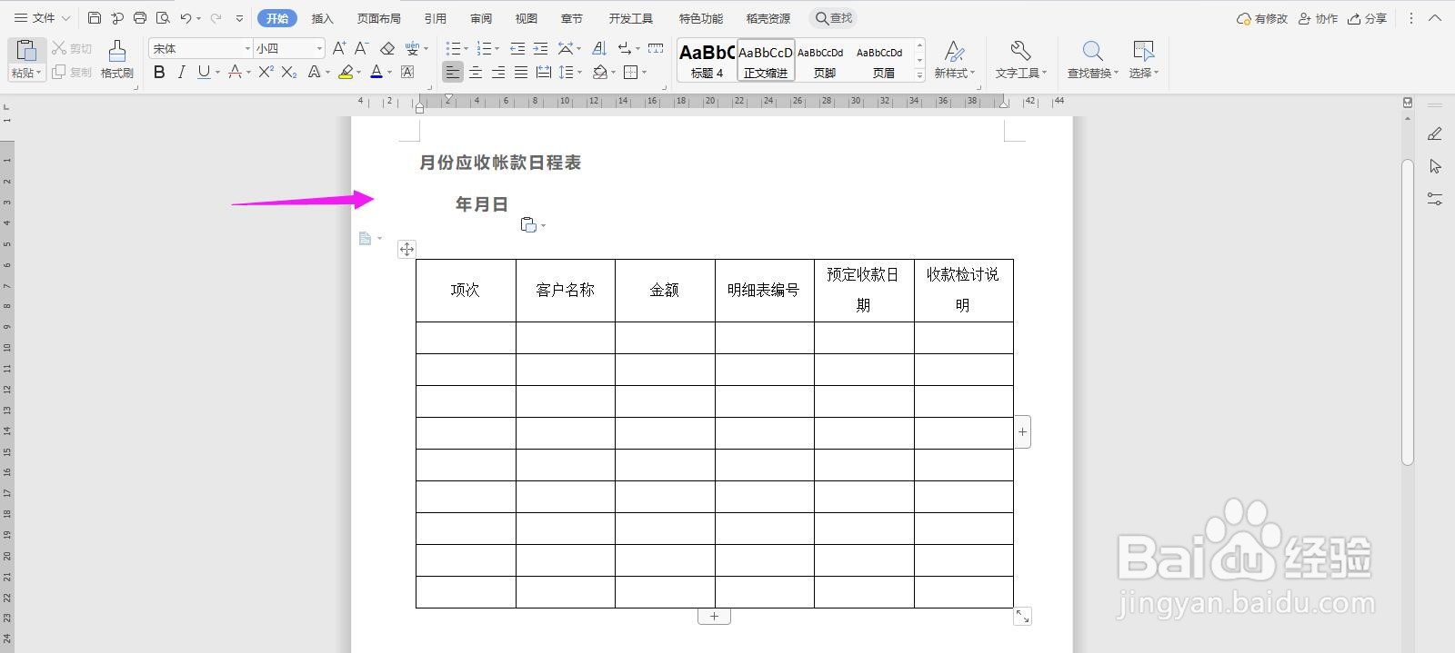The width and height of the screenshot is (1455, 653).
Task: Click the 协作 collaborate button
Action: point(1318,18)
